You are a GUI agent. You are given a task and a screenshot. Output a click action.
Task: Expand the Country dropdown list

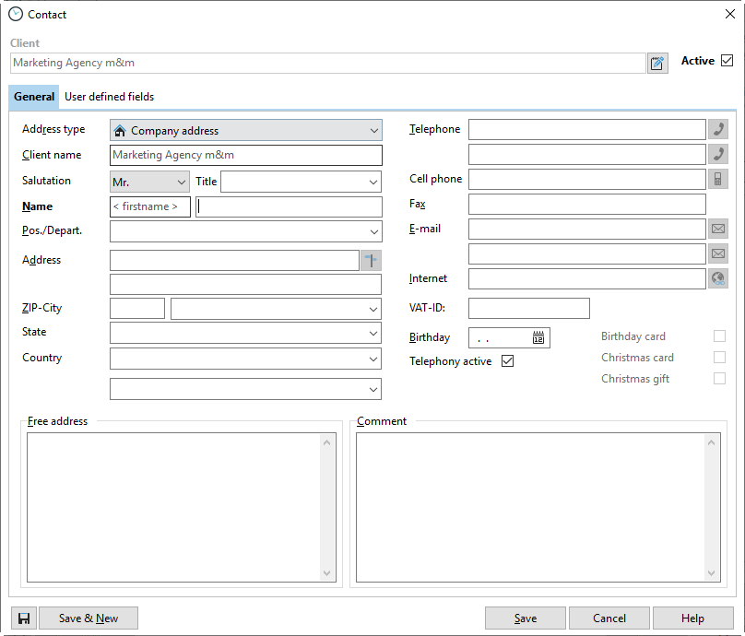373,359
